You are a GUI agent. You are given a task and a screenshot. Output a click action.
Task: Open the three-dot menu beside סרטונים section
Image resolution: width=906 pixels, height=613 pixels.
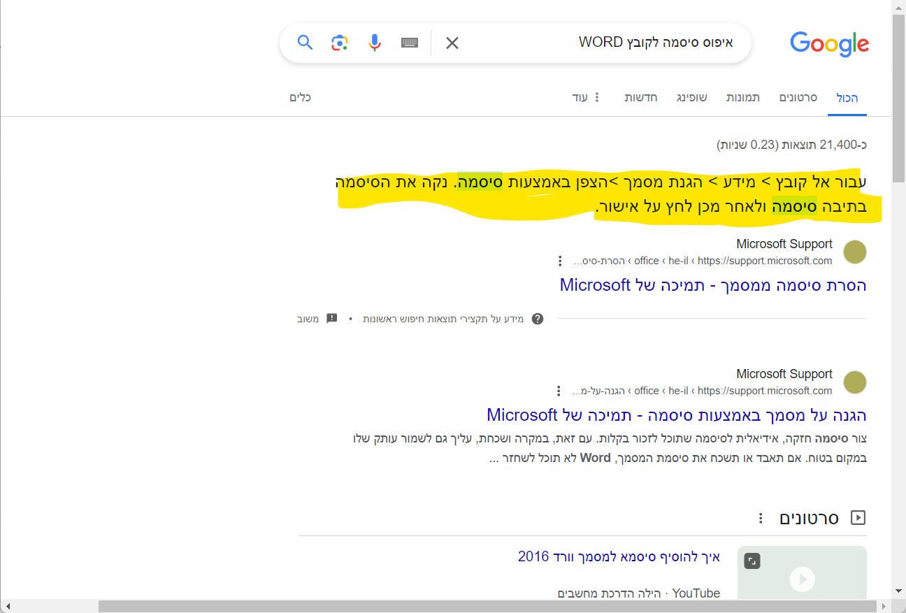(x=761, y=518)
